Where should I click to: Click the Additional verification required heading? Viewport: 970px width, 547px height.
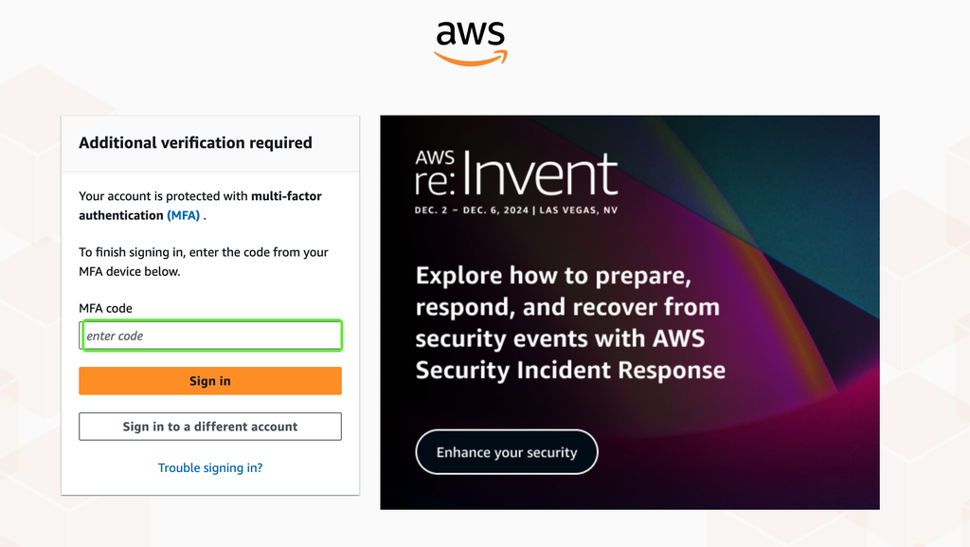click(195, 143)
